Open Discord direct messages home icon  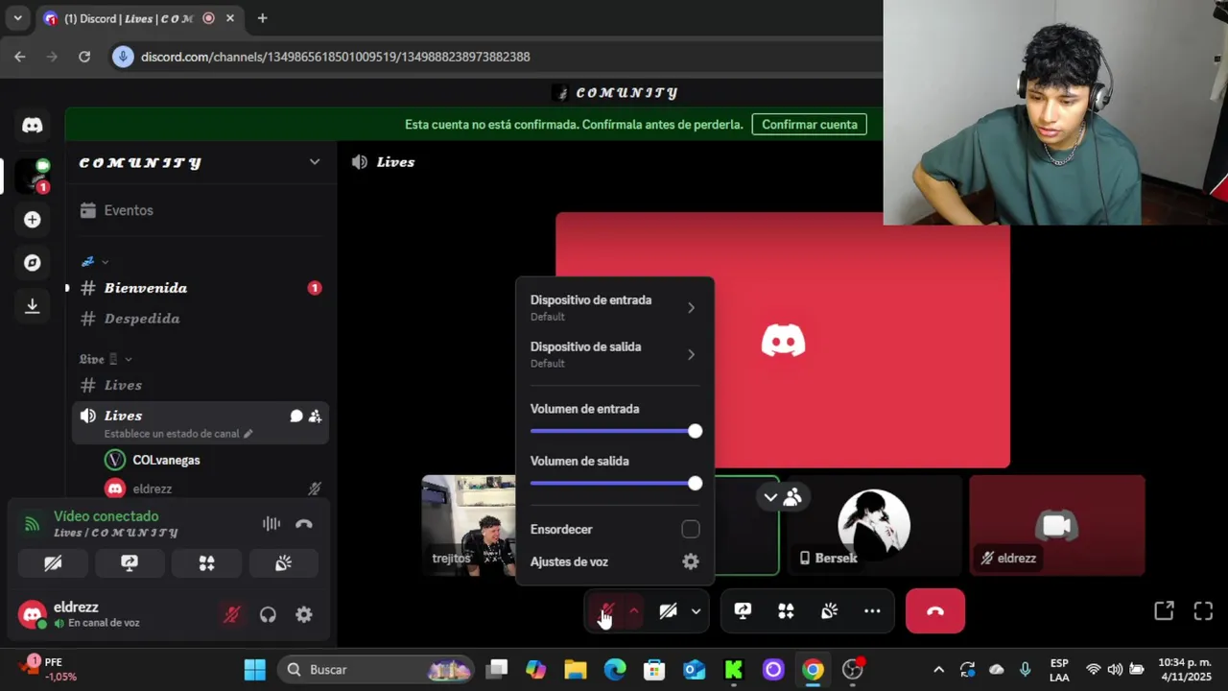(x=33, y=125)
